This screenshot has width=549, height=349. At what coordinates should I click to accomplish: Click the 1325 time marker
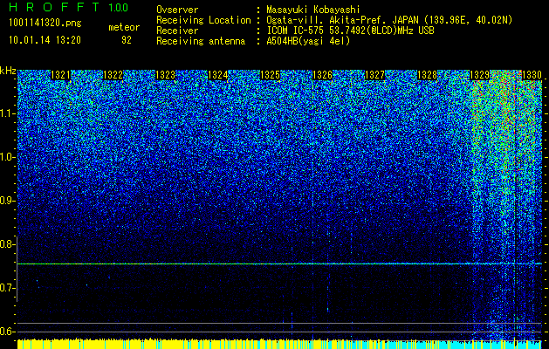(x=271, y=75)
